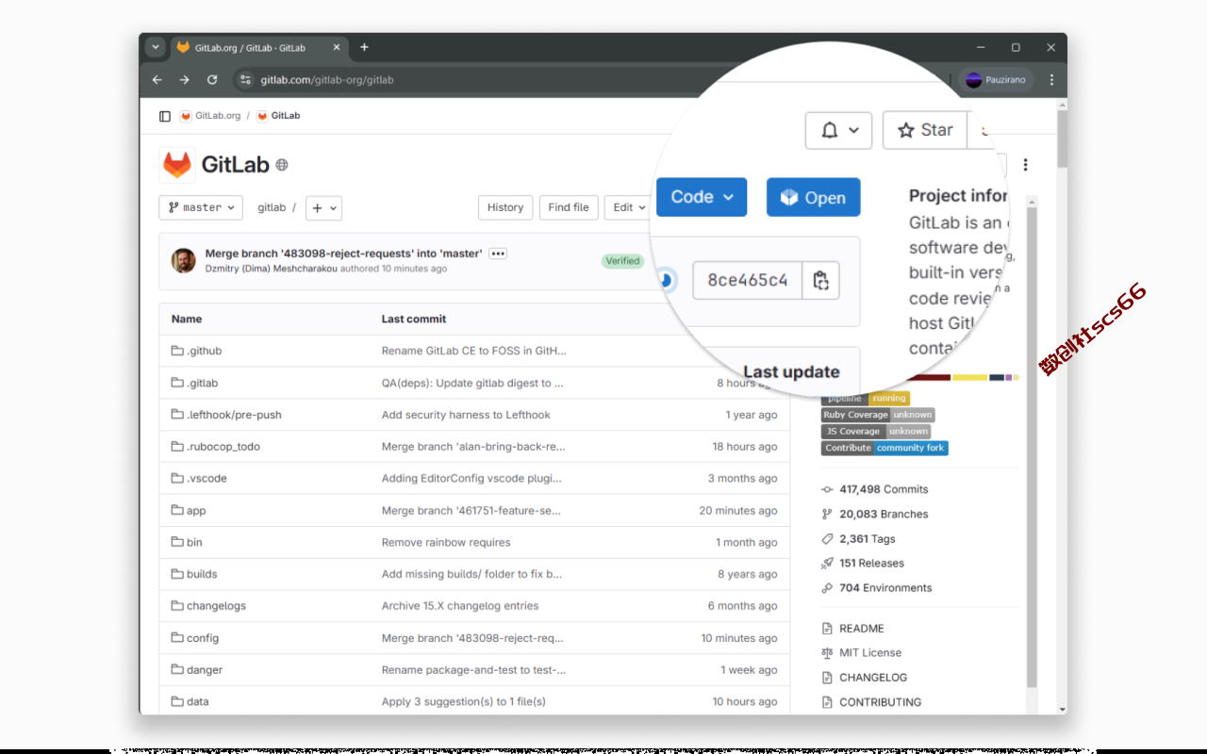
Task: Open the MIT License link
Action: point(870,653)
